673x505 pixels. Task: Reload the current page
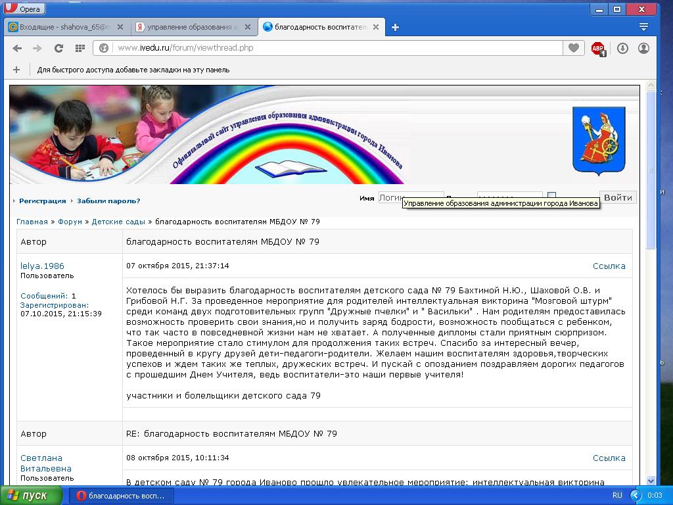click(58, 48)
